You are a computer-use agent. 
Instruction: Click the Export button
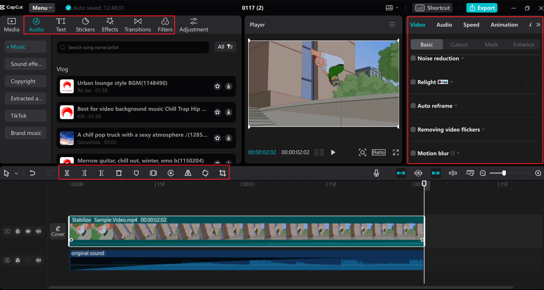coord(482,8)
